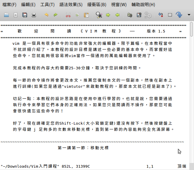
Task: Click the Save session icon
Action: point(139,15)
